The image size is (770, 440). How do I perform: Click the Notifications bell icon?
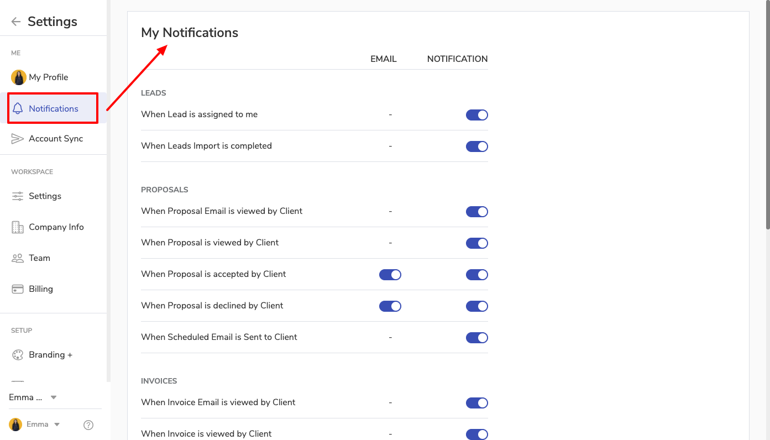(18, 108)
